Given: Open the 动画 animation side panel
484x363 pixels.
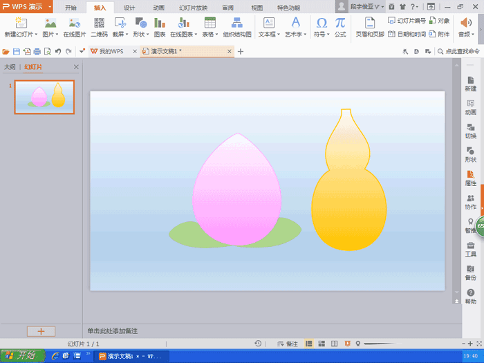Looking at the screenshot, I should pos(470,107).
